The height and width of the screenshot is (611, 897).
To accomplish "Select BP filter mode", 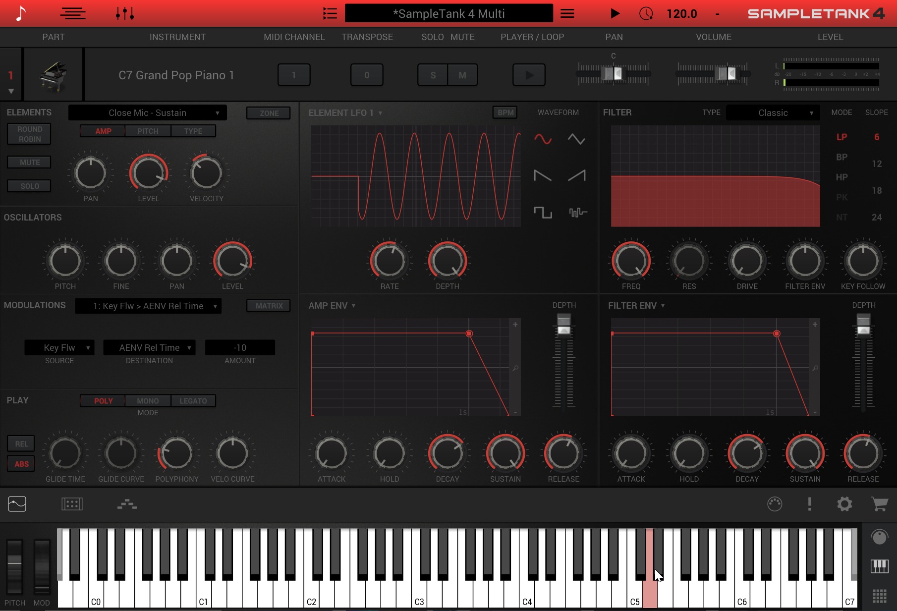I will click(x=841, y=157).
